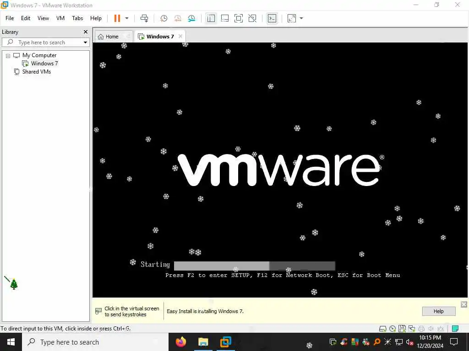This screenshot has width=469, height=351.
Task: Toggle the Unity mode icon
Action: pos(252,18)
